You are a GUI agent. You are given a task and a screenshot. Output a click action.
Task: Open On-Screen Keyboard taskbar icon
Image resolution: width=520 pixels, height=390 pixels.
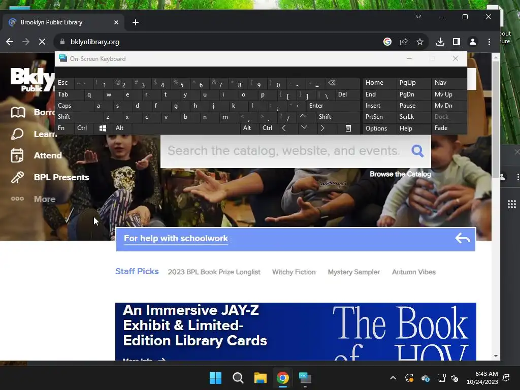305,378
